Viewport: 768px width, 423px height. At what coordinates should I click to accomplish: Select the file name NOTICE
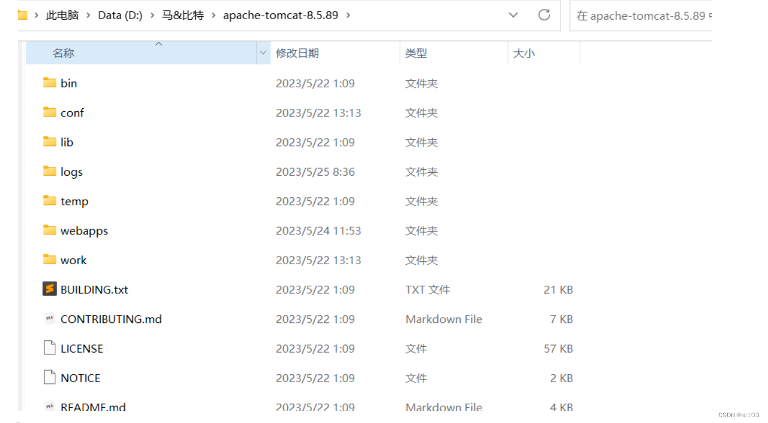pos(80,378)
